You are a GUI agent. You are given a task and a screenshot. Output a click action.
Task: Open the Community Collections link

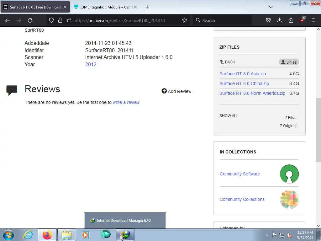[242, 199]
